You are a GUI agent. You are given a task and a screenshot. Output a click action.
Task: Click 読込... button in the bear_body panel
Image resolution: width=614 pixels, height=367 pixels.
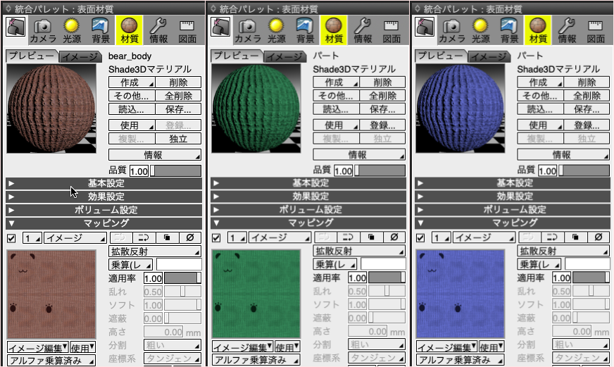pos(132,109)
